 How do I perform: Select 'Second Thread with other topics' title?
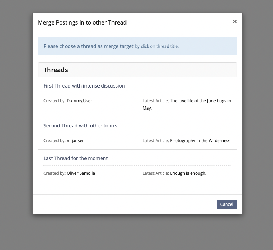[x=80, y=126]
